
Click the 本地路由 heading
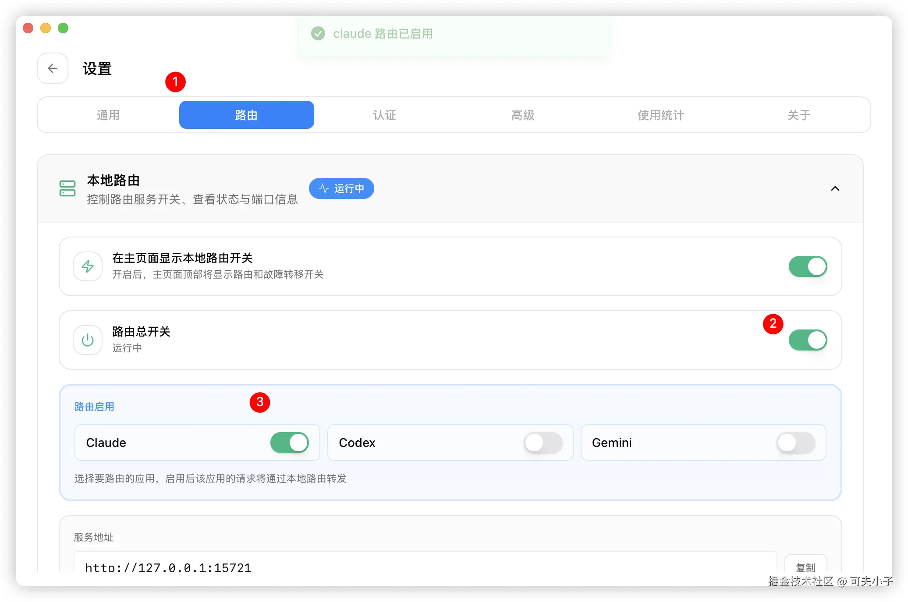(113, 180)
